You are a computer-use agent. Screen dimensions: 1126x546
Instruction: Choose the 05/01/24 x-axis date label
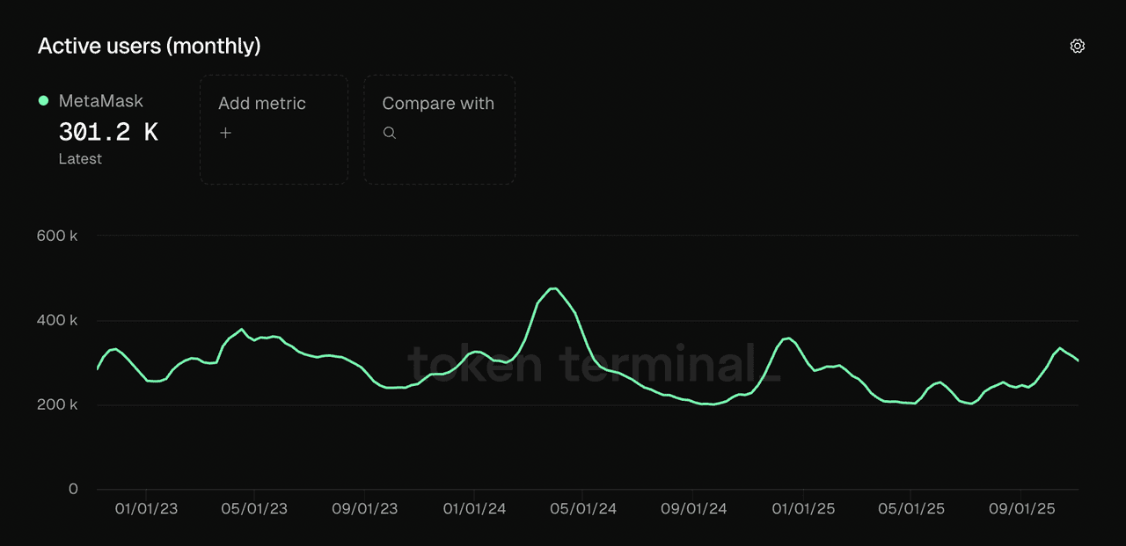(x=583, y=509)
